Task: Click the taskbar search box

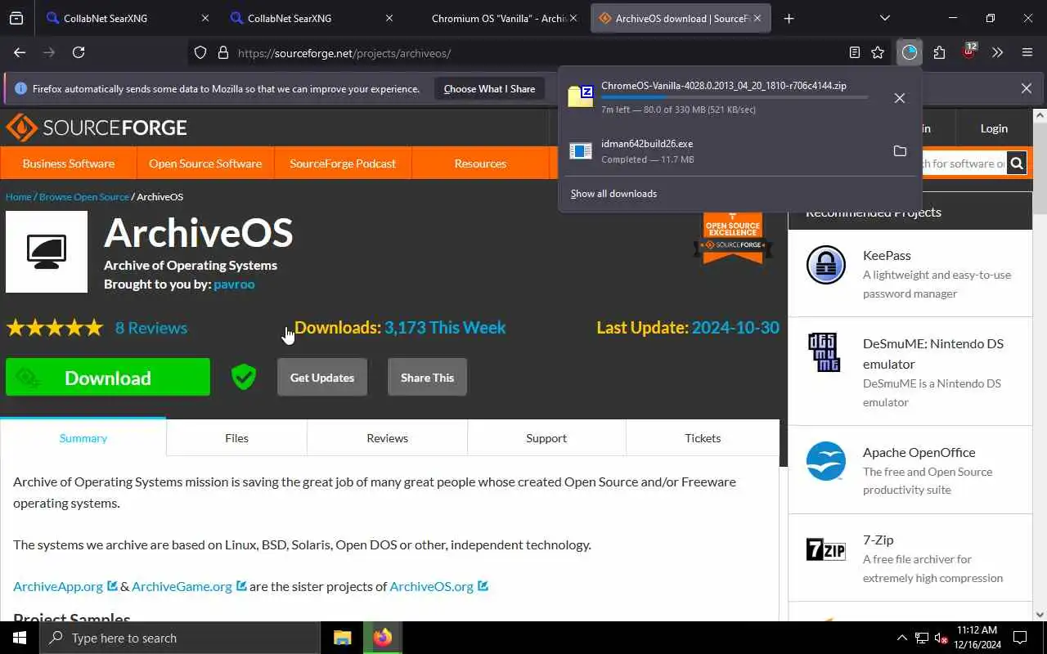Action: click(180, 638)
